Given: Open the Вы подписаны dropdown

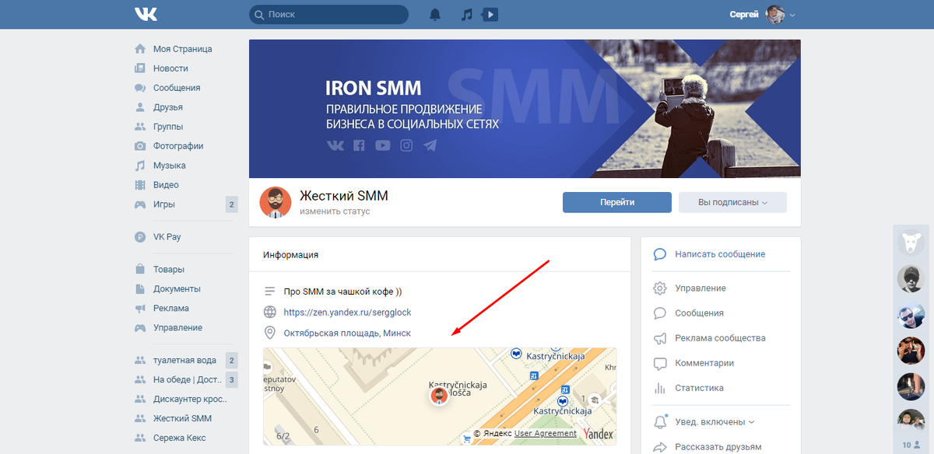Looking at the screenshot, I should 732,202.
